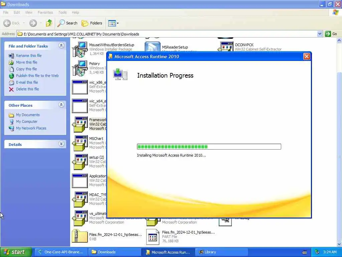Select the OCONVPCK self-extractor icon
This screenshot has height=257, width=342.
(225, 47)
